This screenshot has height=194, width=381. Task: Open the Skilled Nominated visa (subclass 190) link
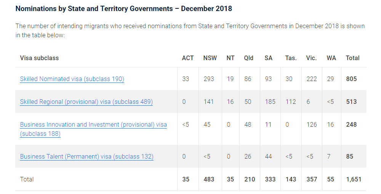click(x=72, y=79)
